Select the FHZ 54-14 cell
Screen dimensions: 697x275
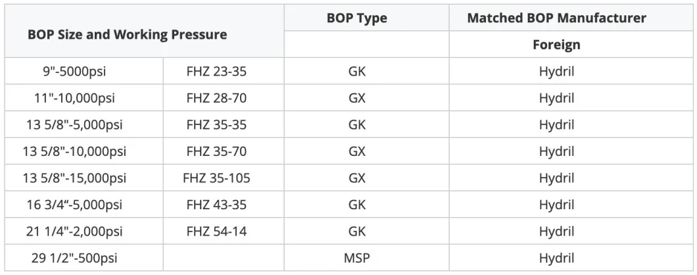pos(216,232)
